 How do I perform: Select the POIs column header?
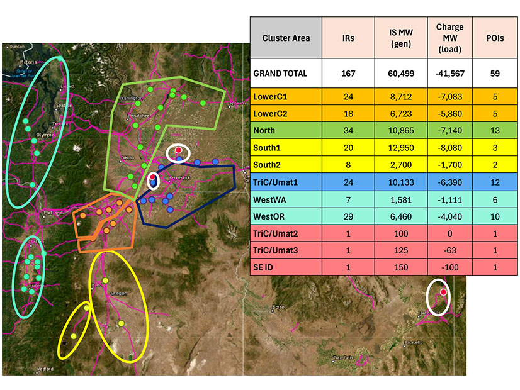click(494, 38)
